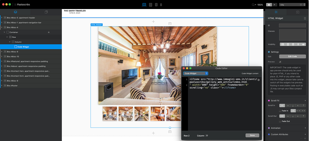Screen dimensions: 309x141
Task: Click the pink Scroll FX color square
Action: pyautogui.click(x=269, y=100)
